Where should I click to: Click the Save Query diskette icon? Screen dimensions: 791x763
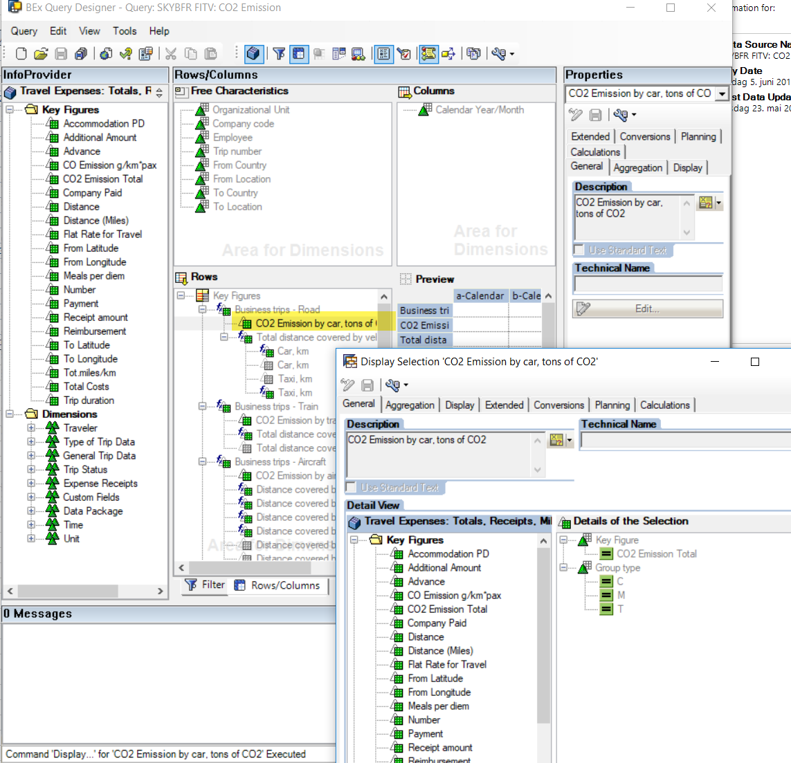click(x=61, y=53)
